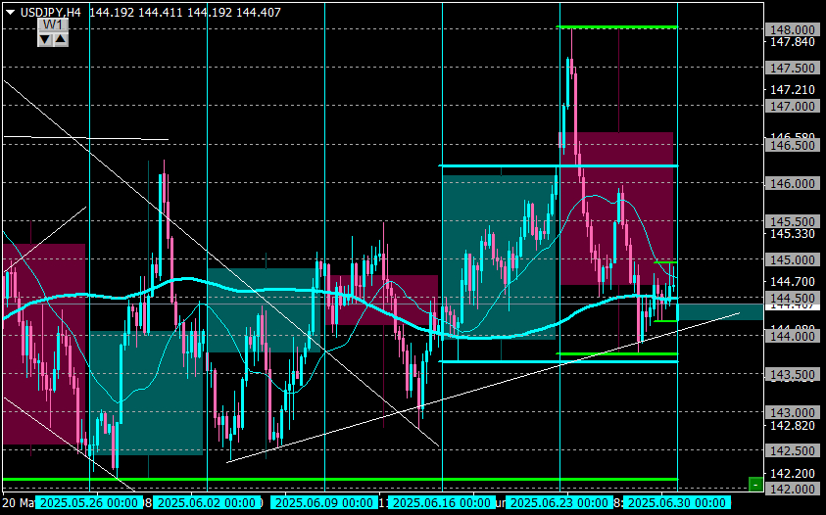
Task: Select the 2025.06.30 00:00 date marker
Action: point(677,503)
